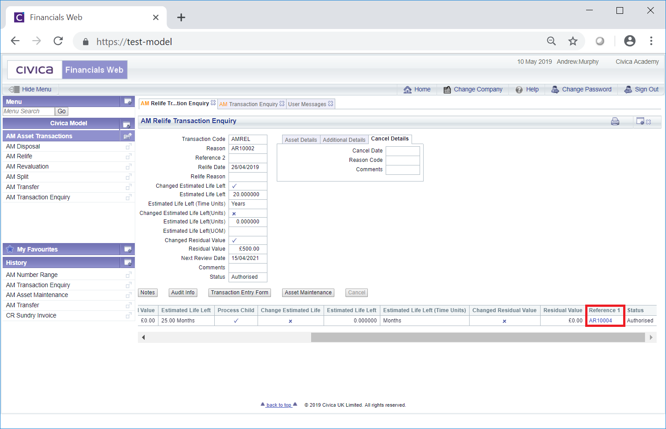Click the Asset Maintenance button
This screenshot has width=666, height=429.
(x=308, y=293)
